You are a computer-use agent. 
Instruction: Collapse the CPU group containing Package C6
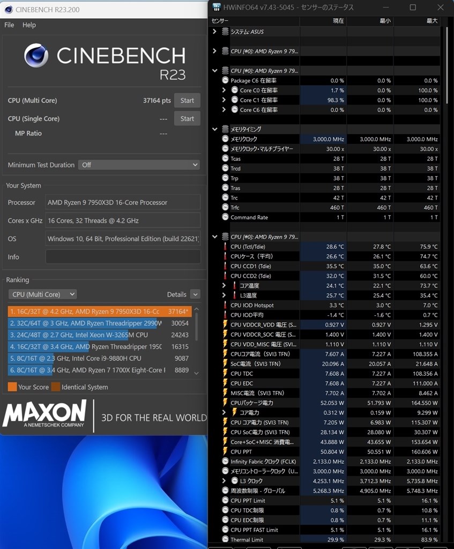[214, 71]
